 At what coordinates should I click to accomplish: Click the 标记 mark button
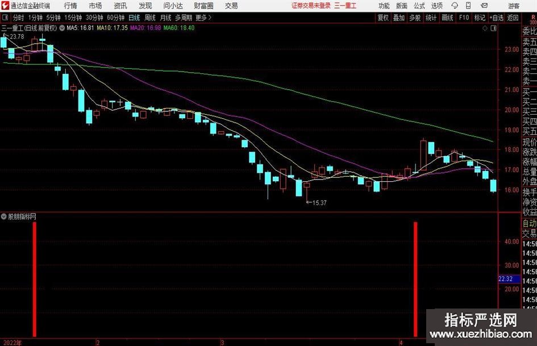480,18
